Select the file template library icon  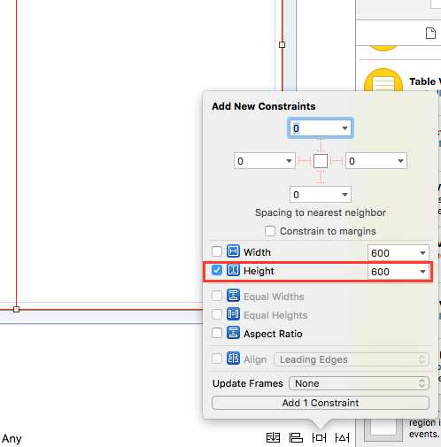click(x=430, y=34)
